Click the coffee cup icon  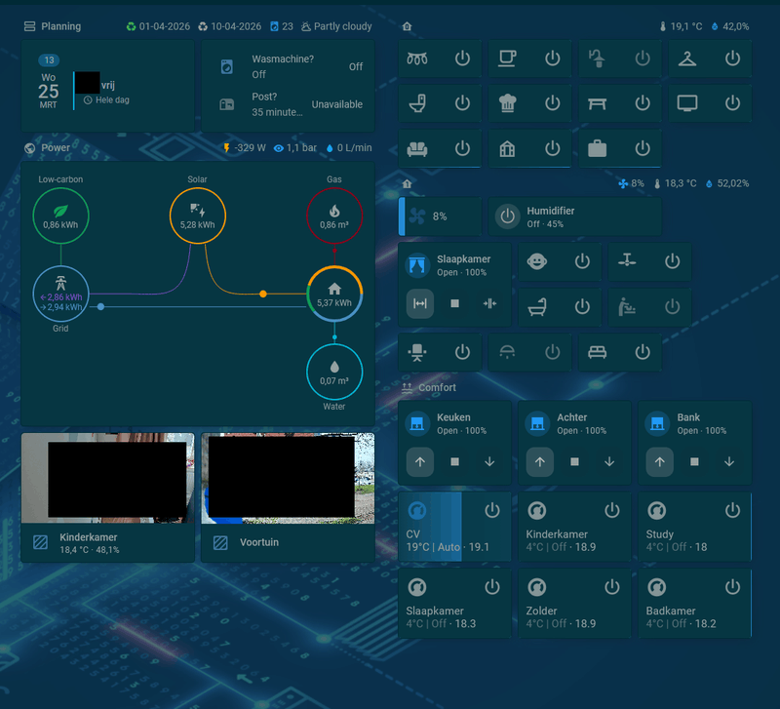(x=507, y=59)
